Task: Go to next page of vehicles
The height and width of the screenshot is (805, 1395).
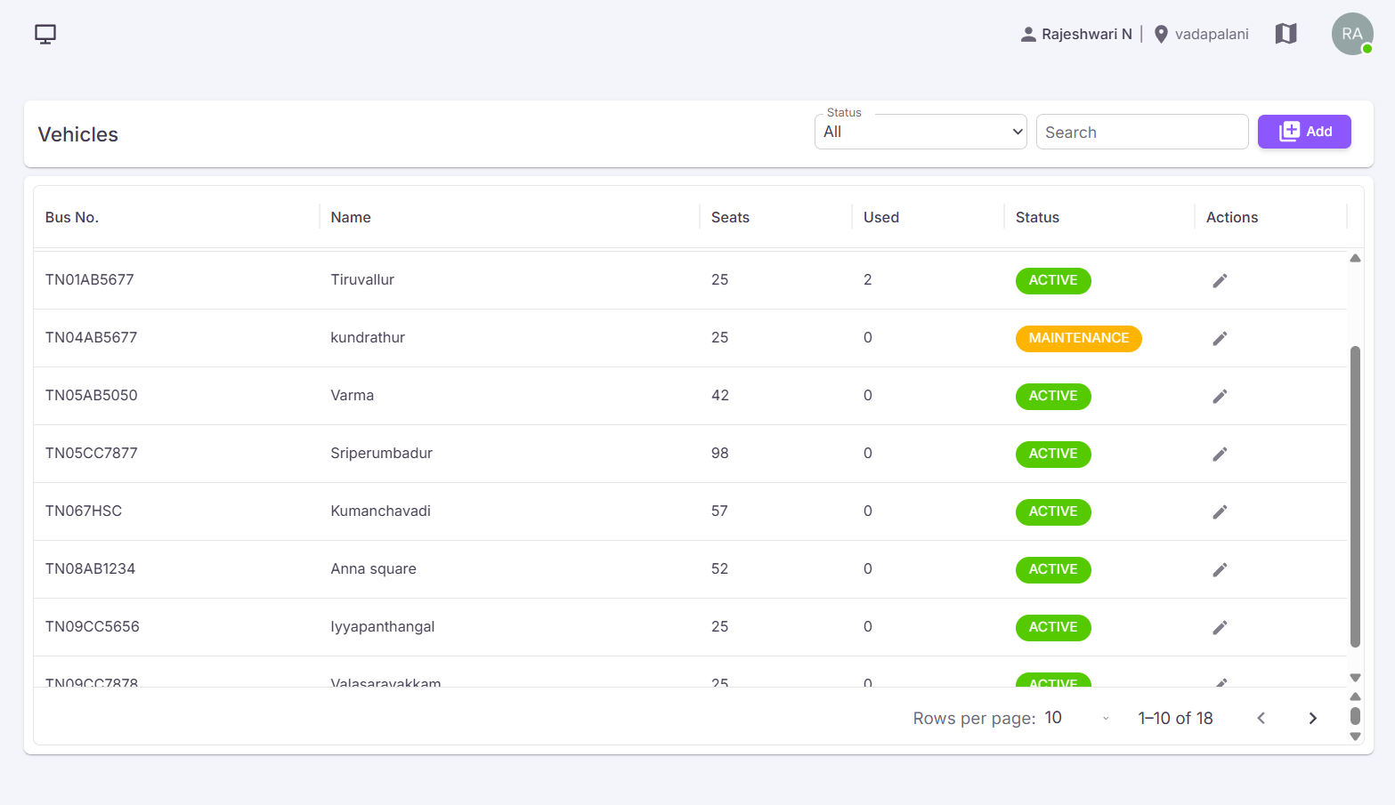Action: click(x=1312, y=718)
